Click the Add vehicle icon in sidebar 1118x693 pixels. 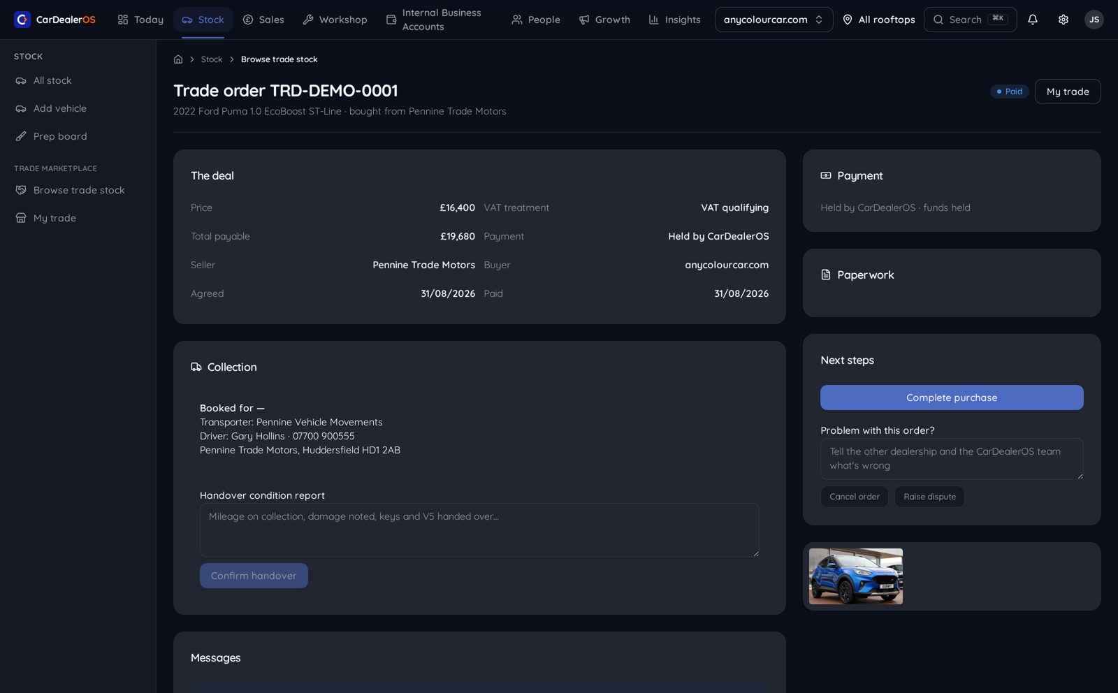(x=21, y=109)
